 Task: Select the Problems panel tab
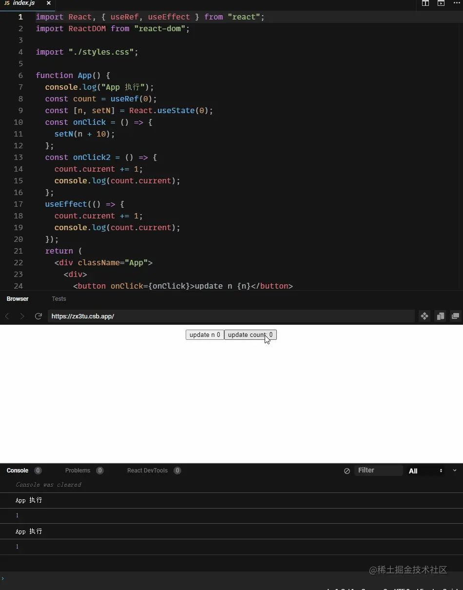pos(77,471)
